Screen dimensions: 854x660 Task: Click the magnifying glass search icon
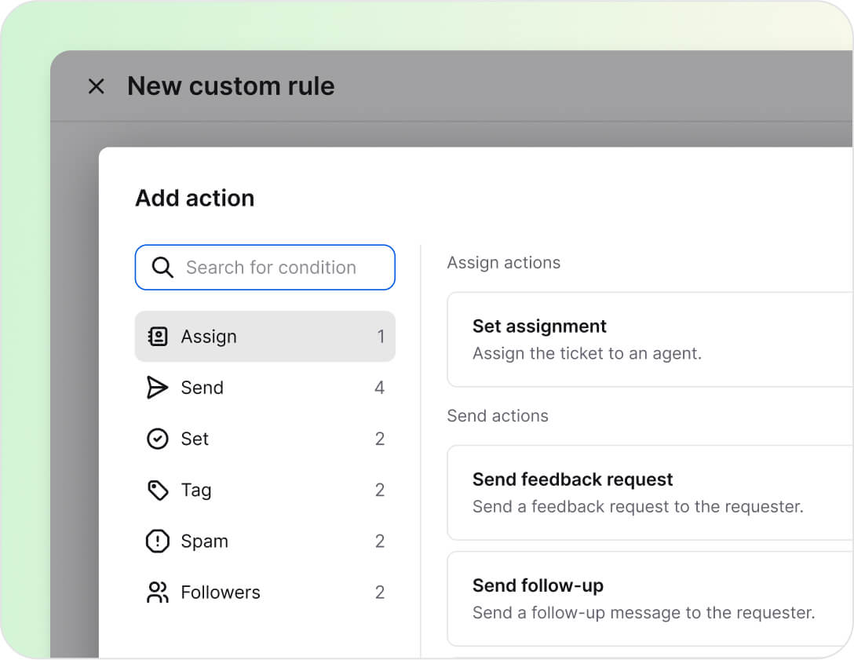coord(162,267)
